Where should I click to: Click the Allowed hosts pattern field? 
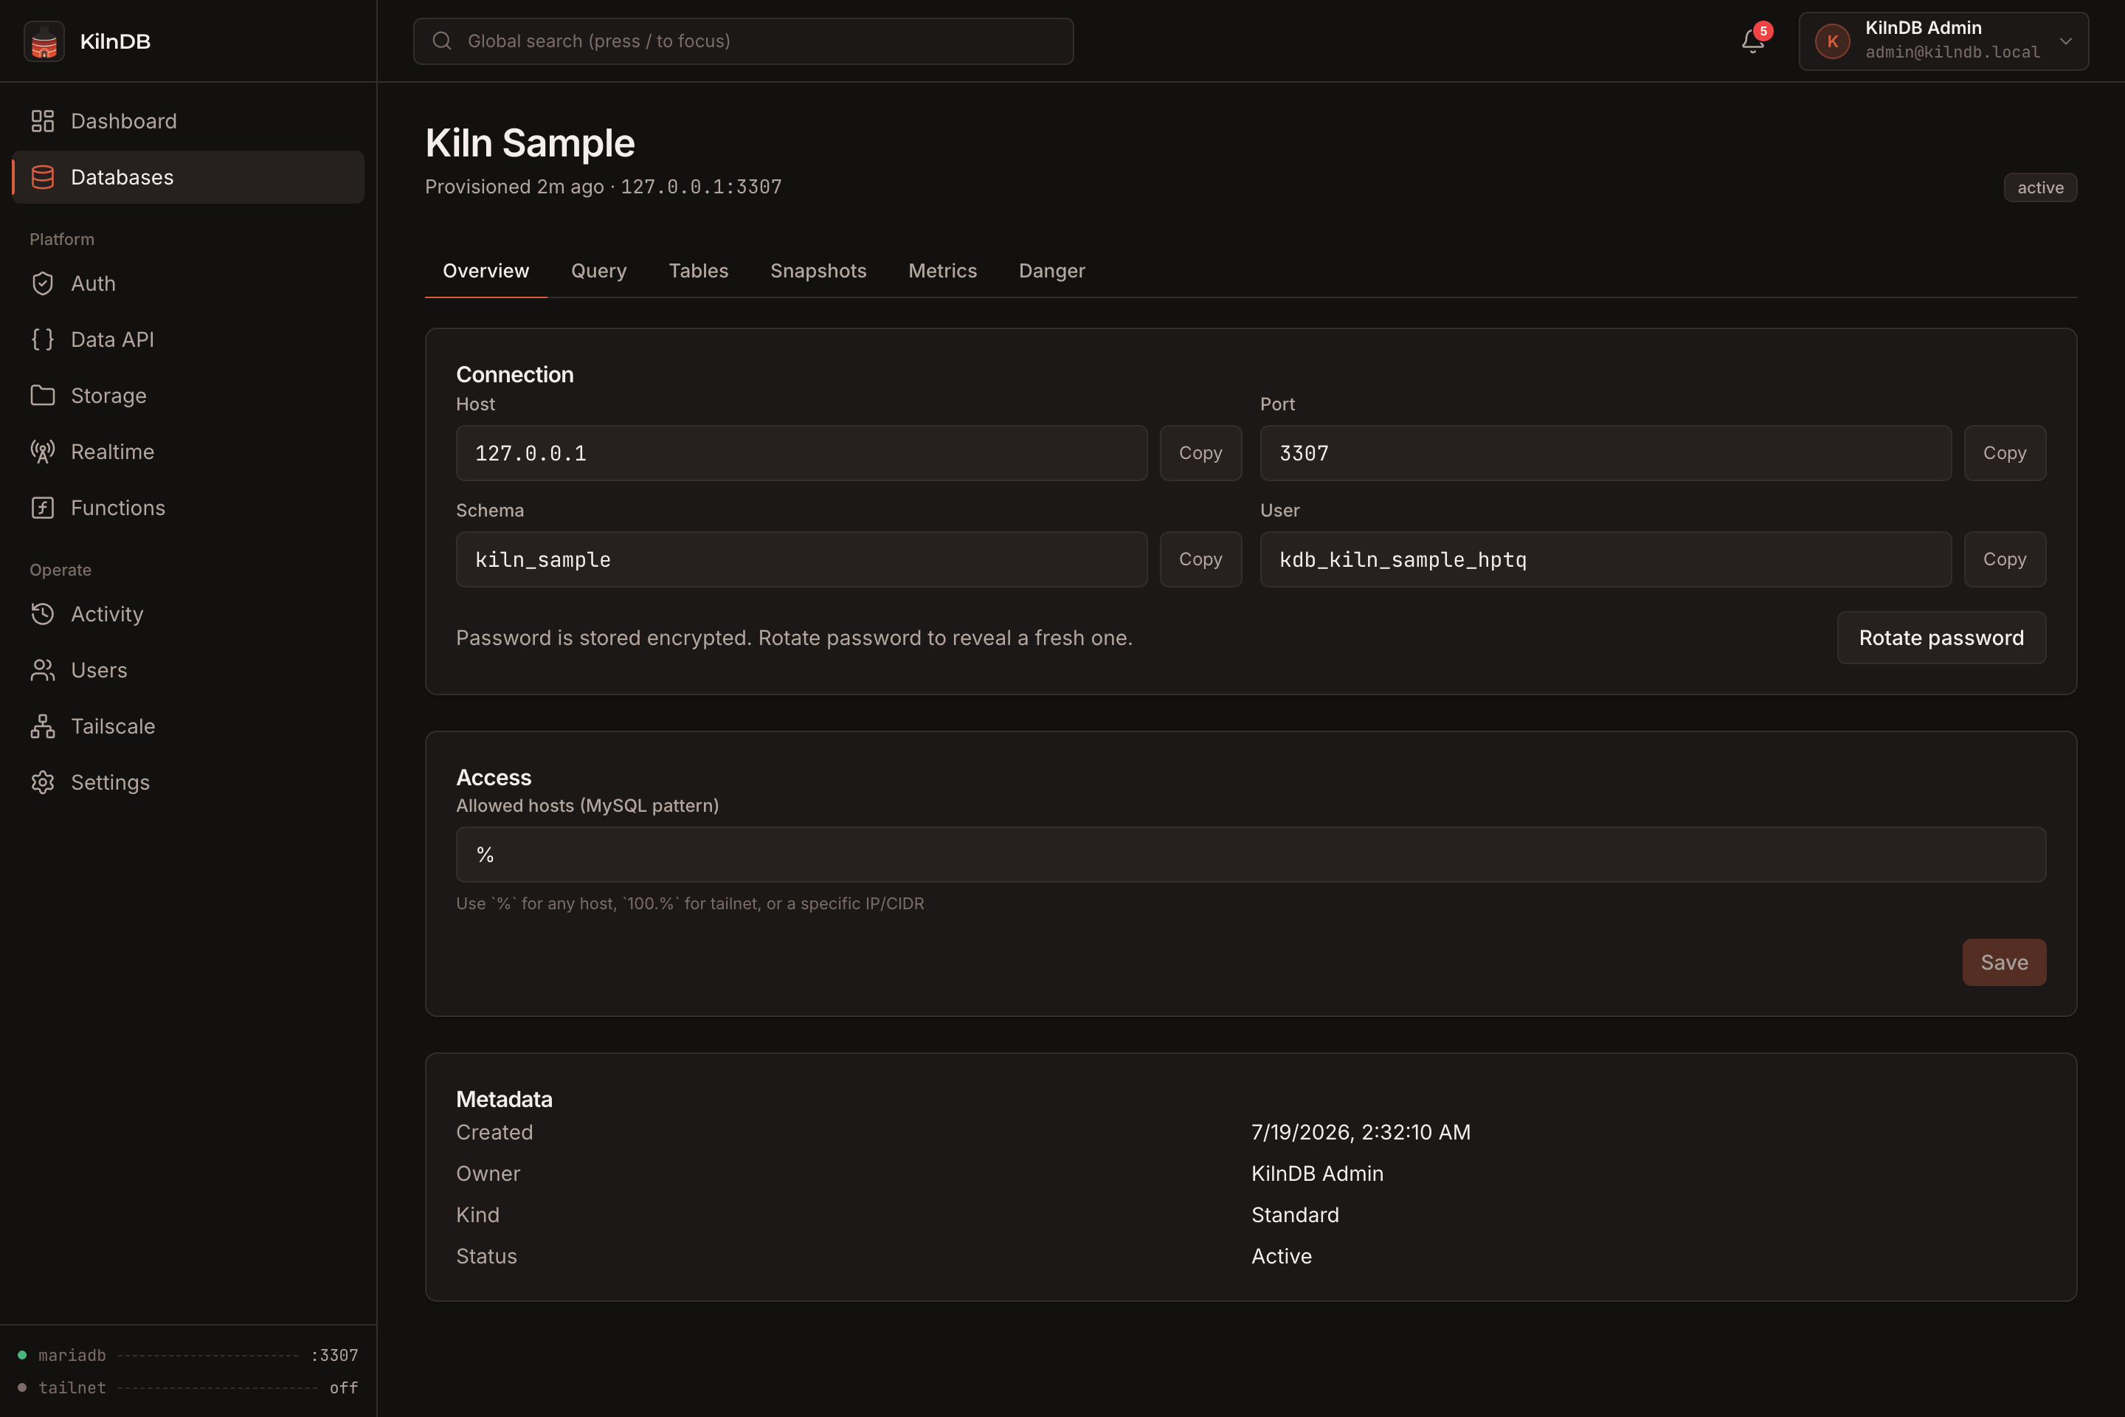pyautogui.click(x=1251, y=855)
